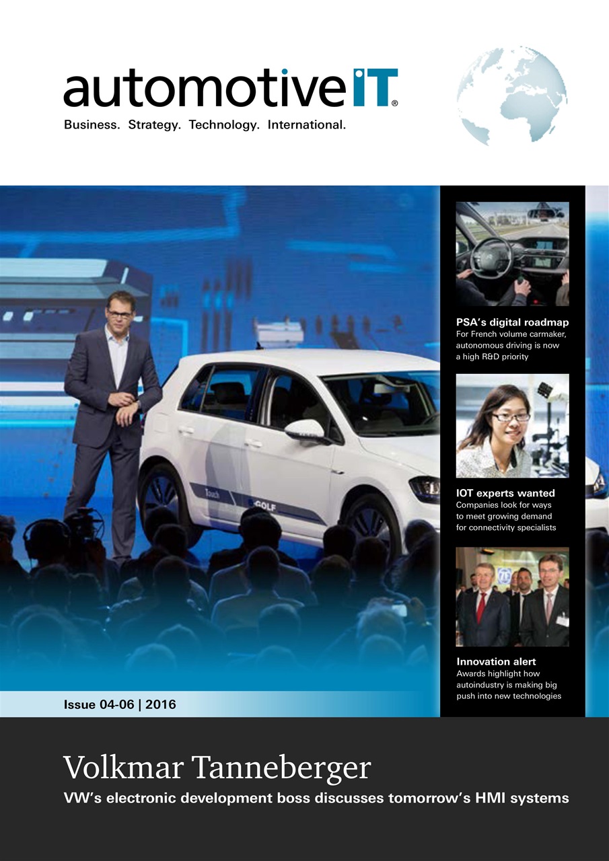Click the Issue 04-06 2016 label
This screenshot has height=861, width=609.
[119, 704]
